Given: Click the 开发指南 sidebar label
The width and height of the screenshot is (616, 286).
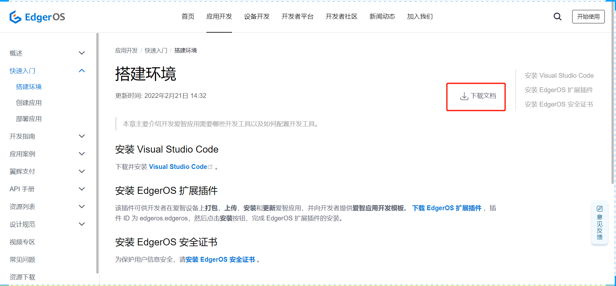Looking at the screenshot, I should click(22, 136).
